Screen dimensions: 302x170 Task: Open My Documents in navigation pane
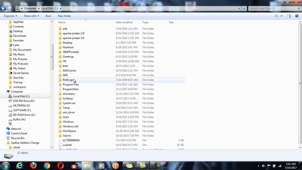click(22, 50)
